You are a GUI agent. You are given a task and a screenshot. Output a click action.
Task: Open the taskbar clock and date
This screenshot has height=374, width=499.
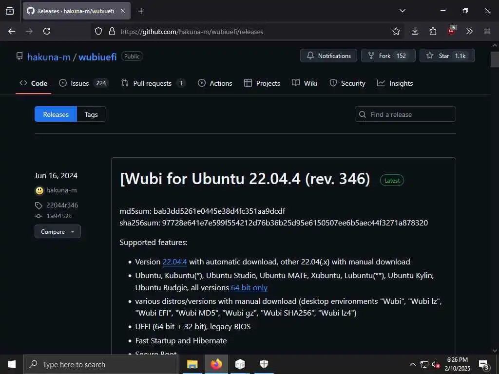click(457, 364)
